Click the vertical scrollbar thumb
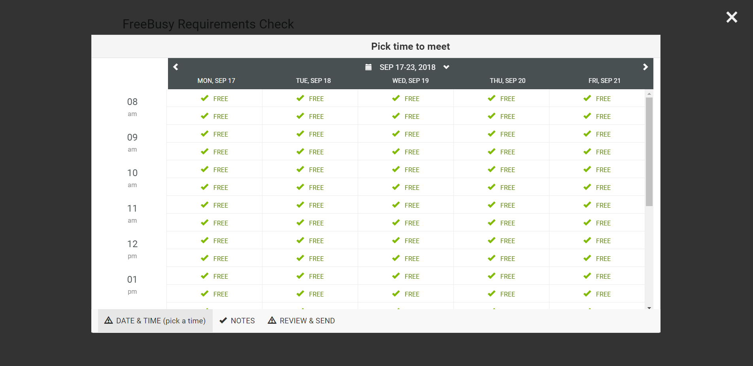This screenshot has height=366, width=753. (x=649, y=152)
